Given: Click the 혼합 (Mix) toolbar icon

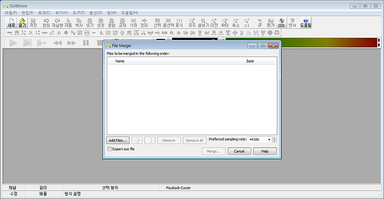Looking at the screenshot, I should pos(111,23).
